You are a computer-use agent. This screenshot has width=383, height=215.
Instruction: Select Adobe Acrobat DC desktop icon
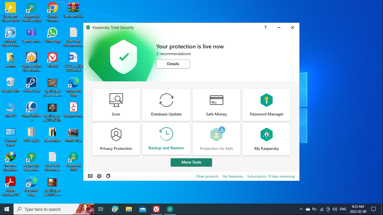[x=10, y=186]
